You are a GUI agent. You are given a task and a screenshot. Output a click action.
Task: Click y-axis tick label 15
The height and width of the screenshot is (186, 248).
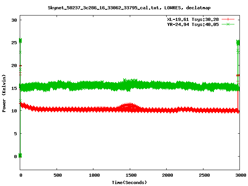[14, 88]
